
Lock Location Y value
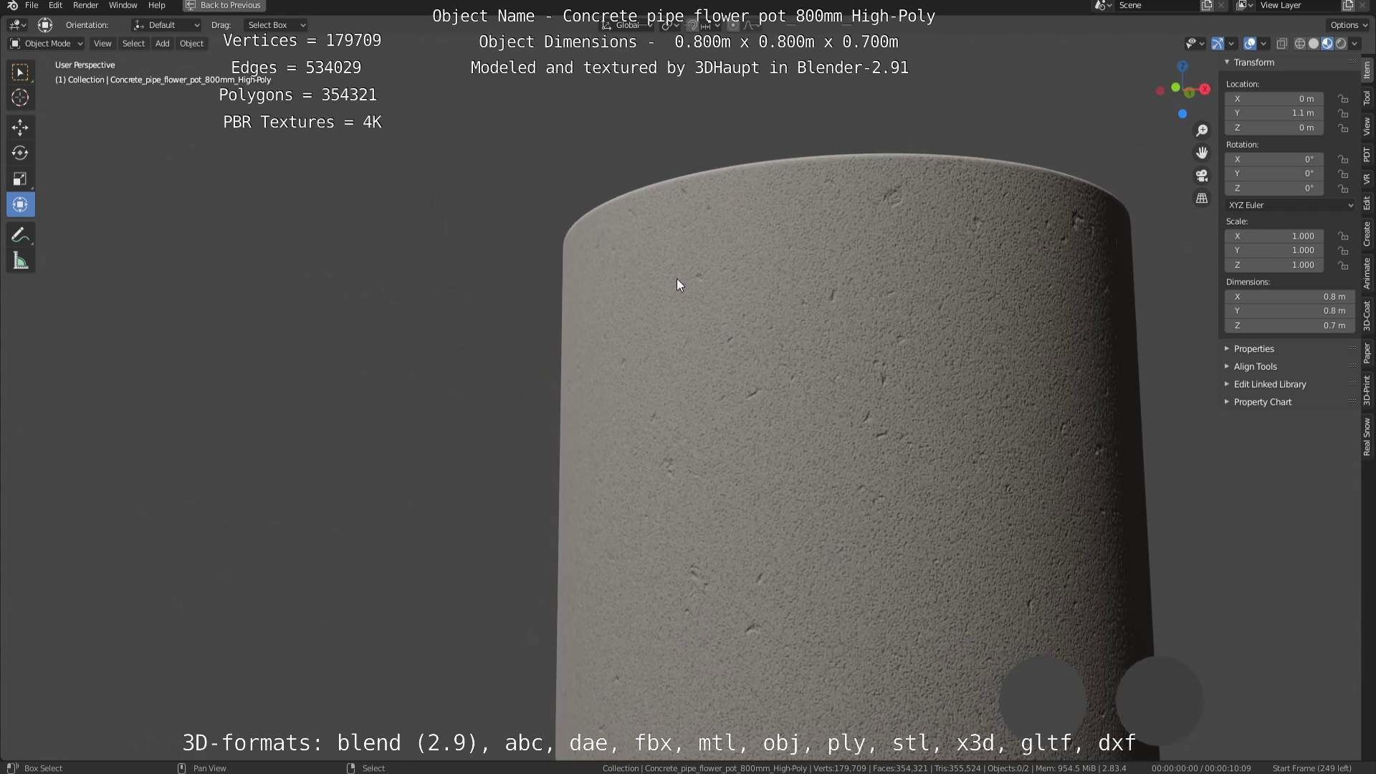coord(1344,113)
